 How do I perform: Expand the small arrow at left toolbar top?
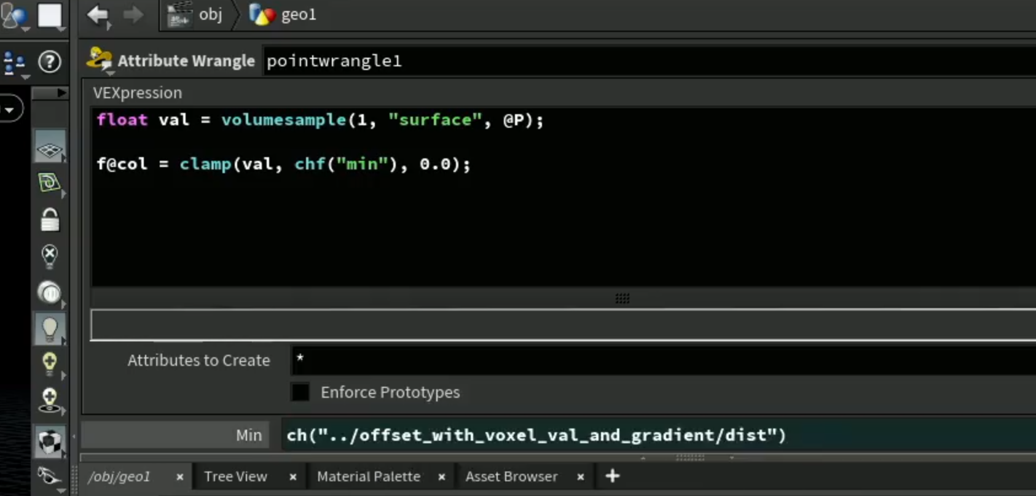point(61,93)
